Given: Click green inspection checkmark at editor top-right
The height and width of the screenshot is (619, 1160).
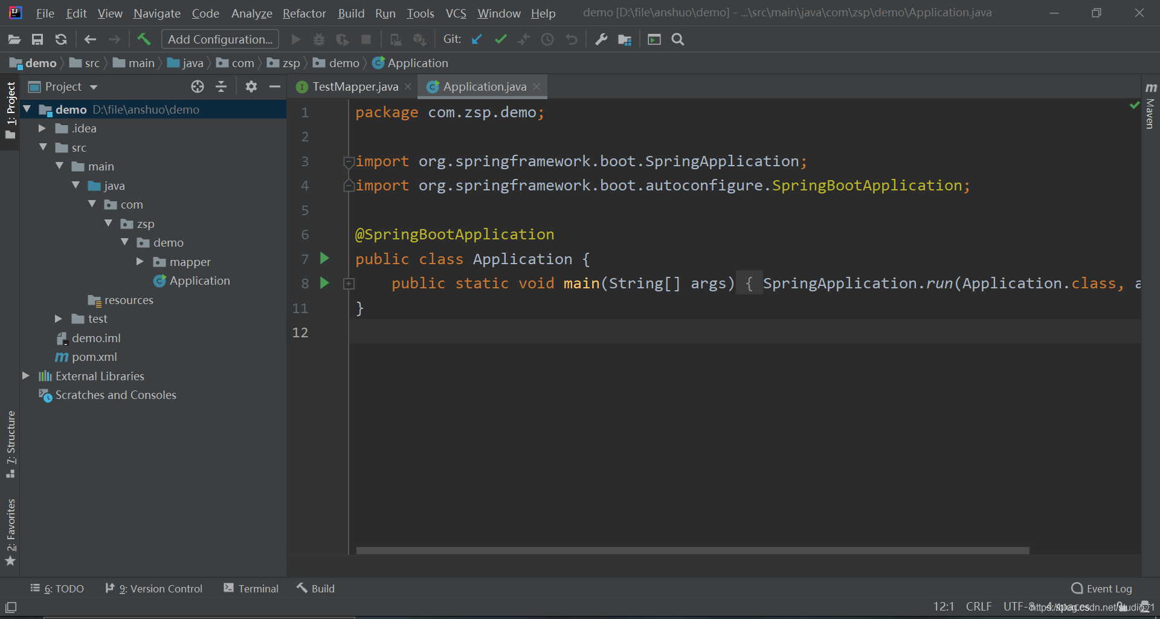Looking at the screenshot, I should click(x=1135, y=105).
